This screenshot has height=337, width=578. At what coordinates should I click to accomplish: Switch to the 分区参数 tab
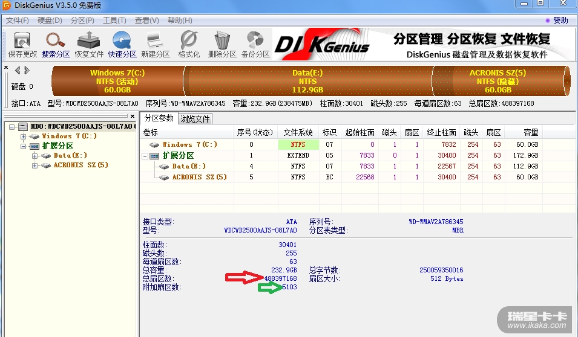coord(159,118)
